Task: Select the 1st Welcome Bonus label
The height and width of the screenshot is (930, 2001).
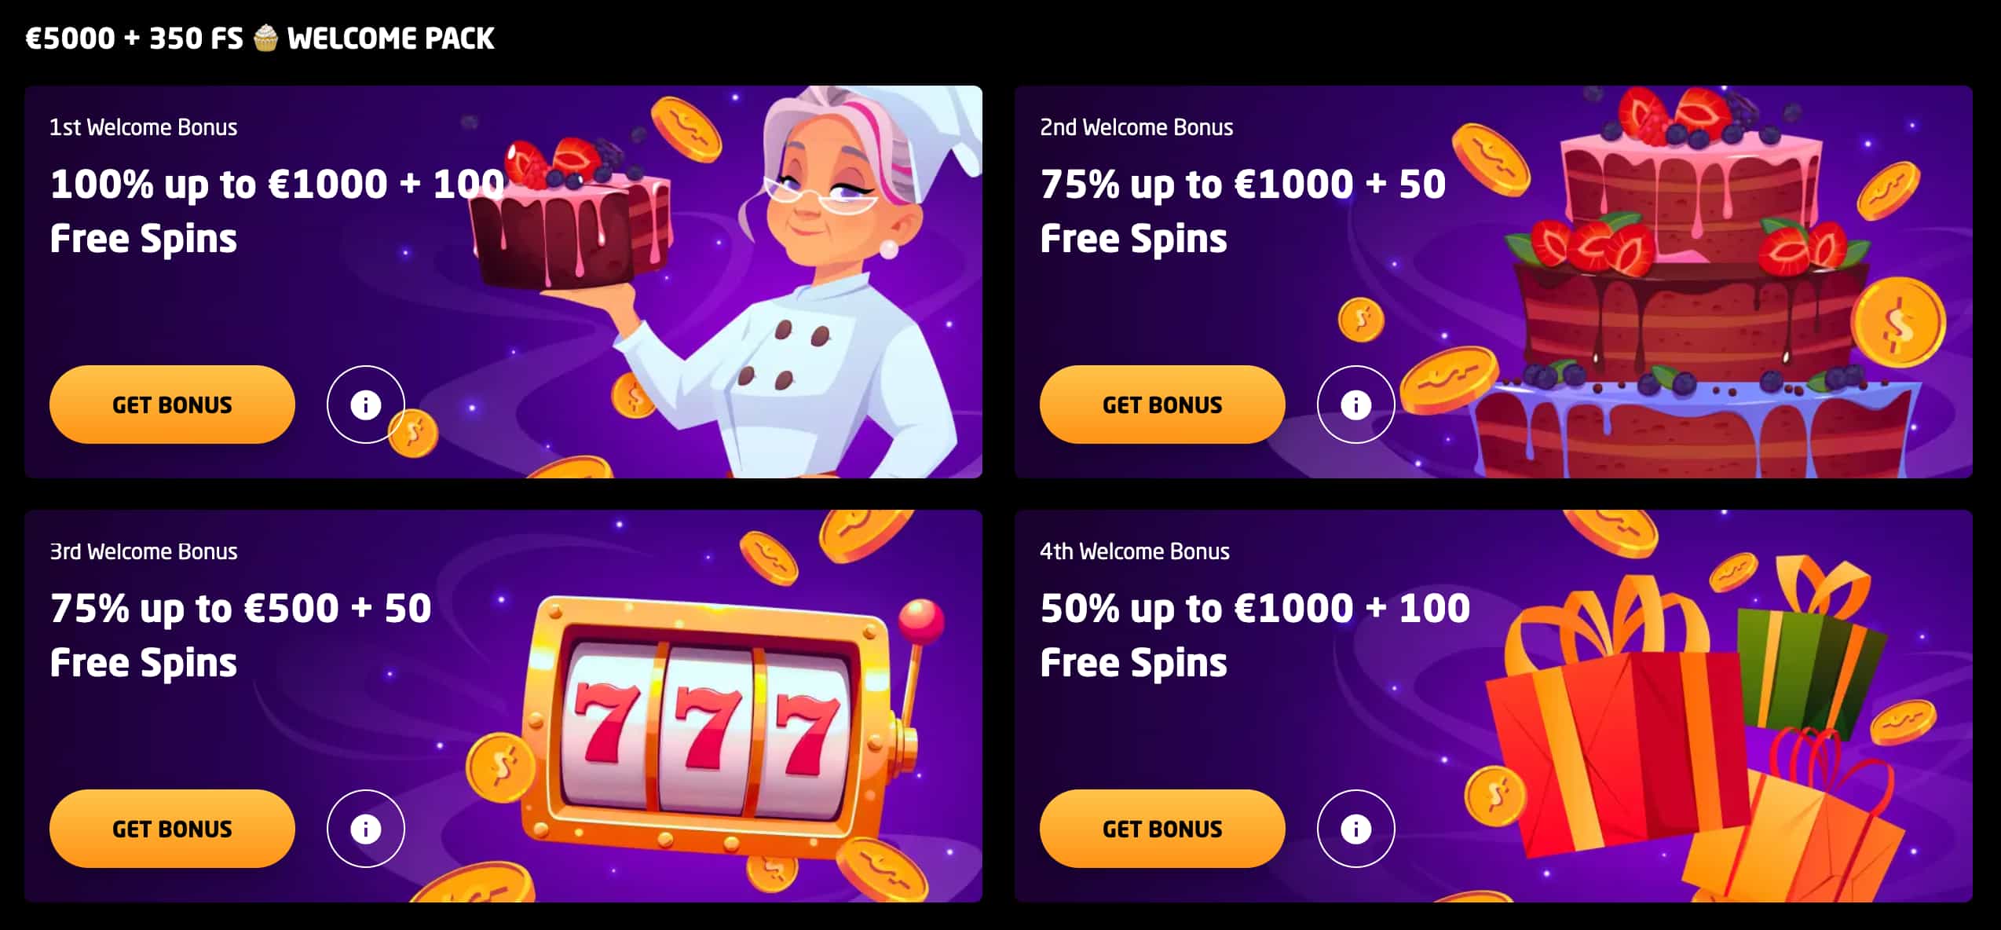Action: point(143,127)
